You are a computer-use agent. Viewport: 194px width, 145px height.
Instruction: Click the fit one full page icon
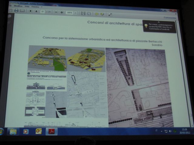89,13
